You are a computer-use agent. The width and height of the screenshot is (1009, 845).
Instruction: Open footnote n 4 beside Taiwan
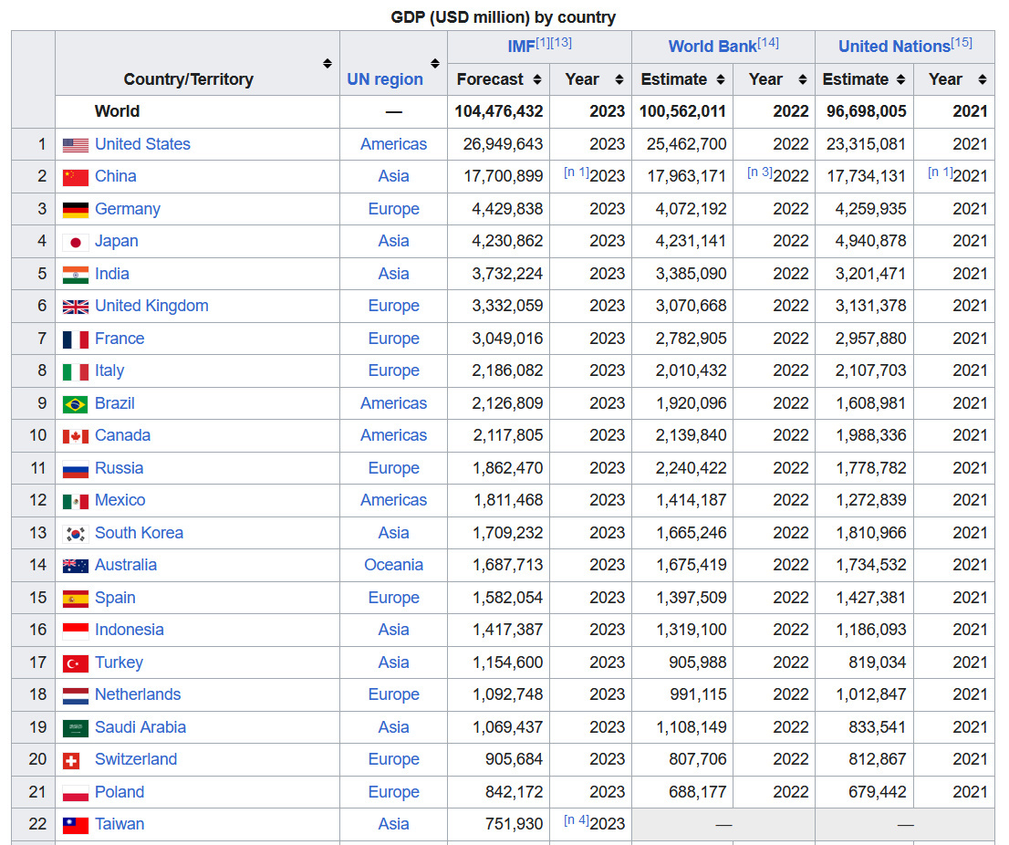(x=576, y=820)
